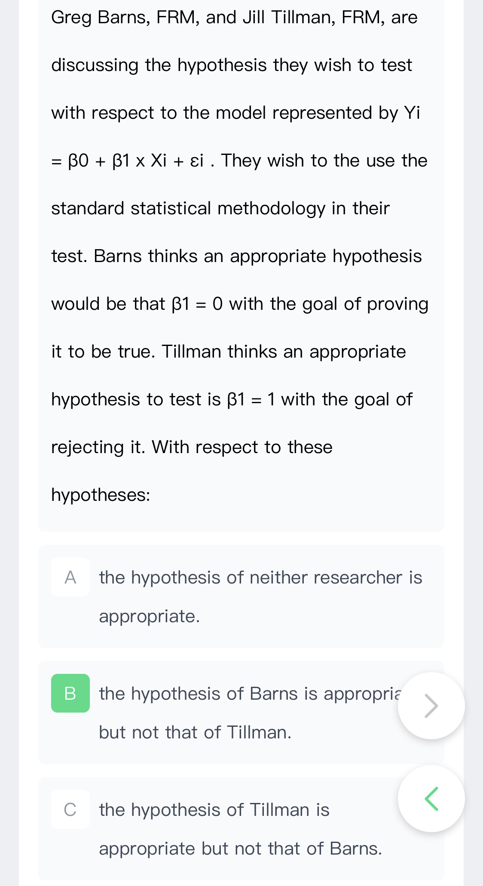
Task: Click "discussing the hypothesis they wish to test" line
Action: click(x=232, y=65)
